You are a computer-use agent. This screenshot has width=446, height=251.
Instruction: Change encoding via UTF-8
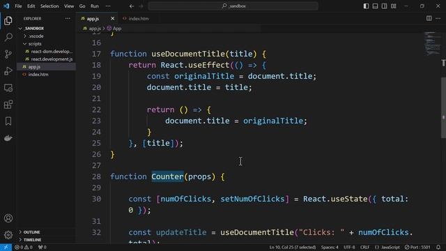[349, 248]
